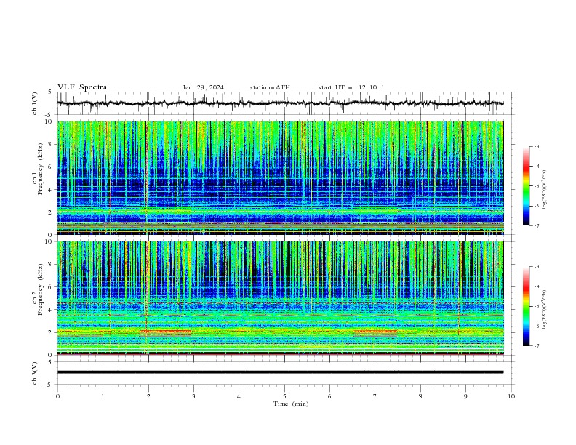Click the "-7" label on ch.1 color scale
Viewport: 576px width, 445px height.
(536, 225)
